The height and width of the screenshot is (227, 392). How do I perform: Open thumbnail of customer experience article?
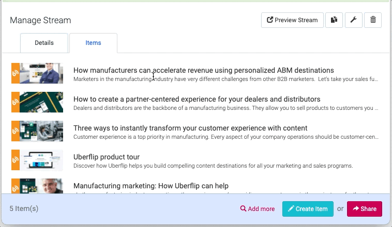tap(41, 131)
